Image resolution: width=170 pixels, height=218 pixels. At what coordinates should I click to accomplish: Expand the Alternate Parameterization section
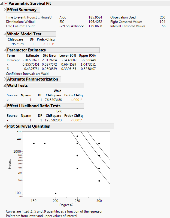point(5,79)
